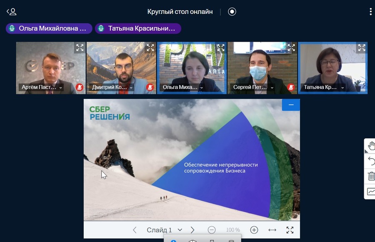Minimize the presentation slide panel

pos(291,105)
